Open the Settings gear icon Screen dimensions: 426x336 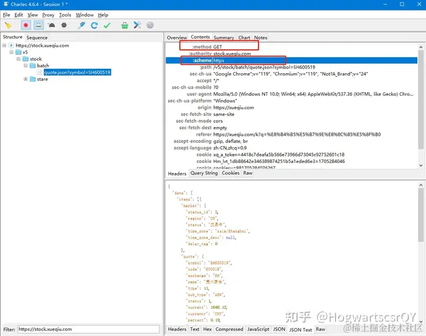[x=150, y=25]
